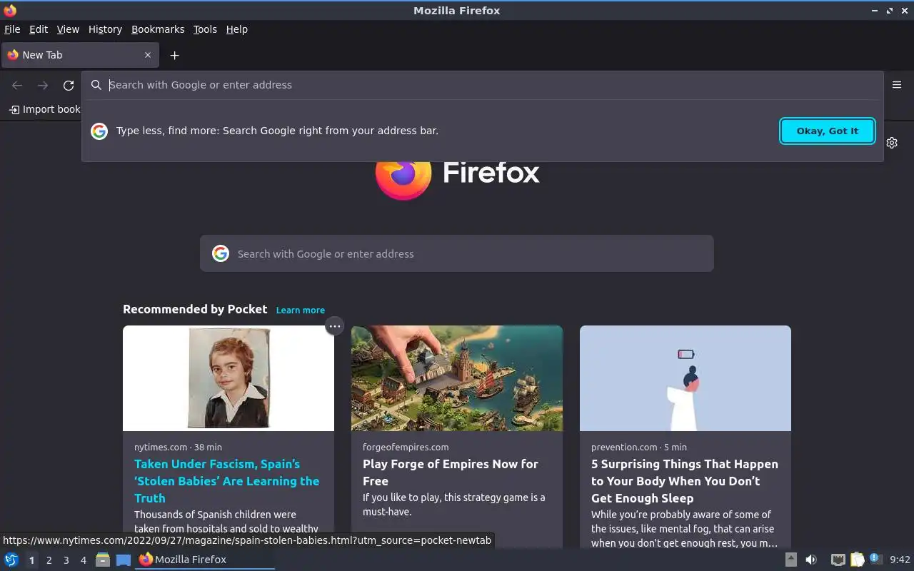Close the New Tab tab
The image size is (914, 571).
[148, 55]
